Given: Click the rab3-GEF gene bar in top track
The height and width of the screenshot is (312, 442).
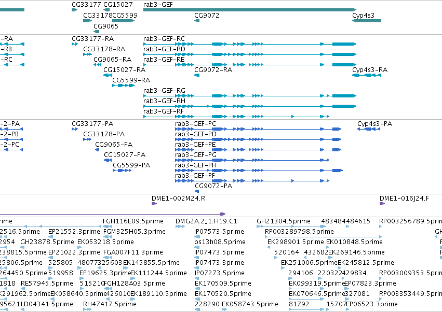Looking at the screenshot, I should [x=250, y=10].
